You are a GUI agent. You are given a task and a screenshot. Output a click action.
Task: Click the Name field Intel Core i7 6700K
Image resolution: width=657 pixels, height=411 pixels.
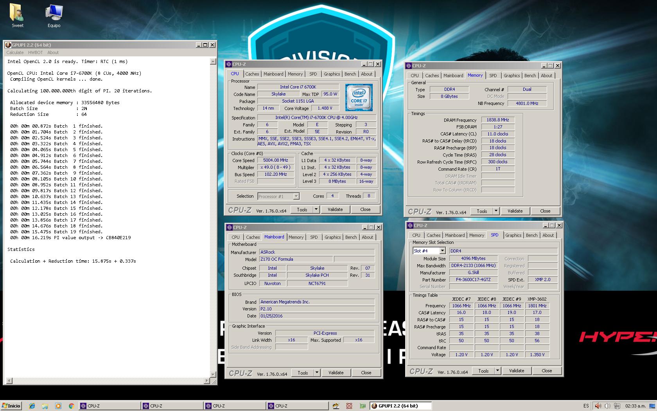298,87
